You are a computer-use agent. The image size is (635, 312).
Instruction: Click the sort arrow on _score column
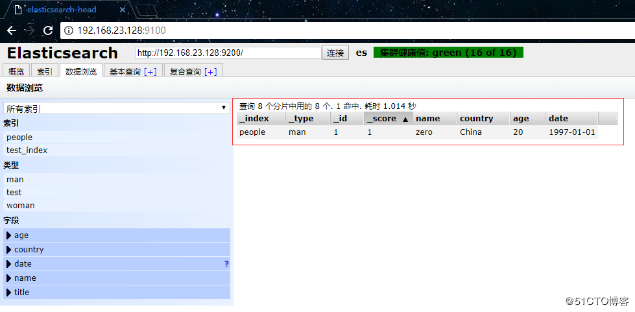[405, 119]
